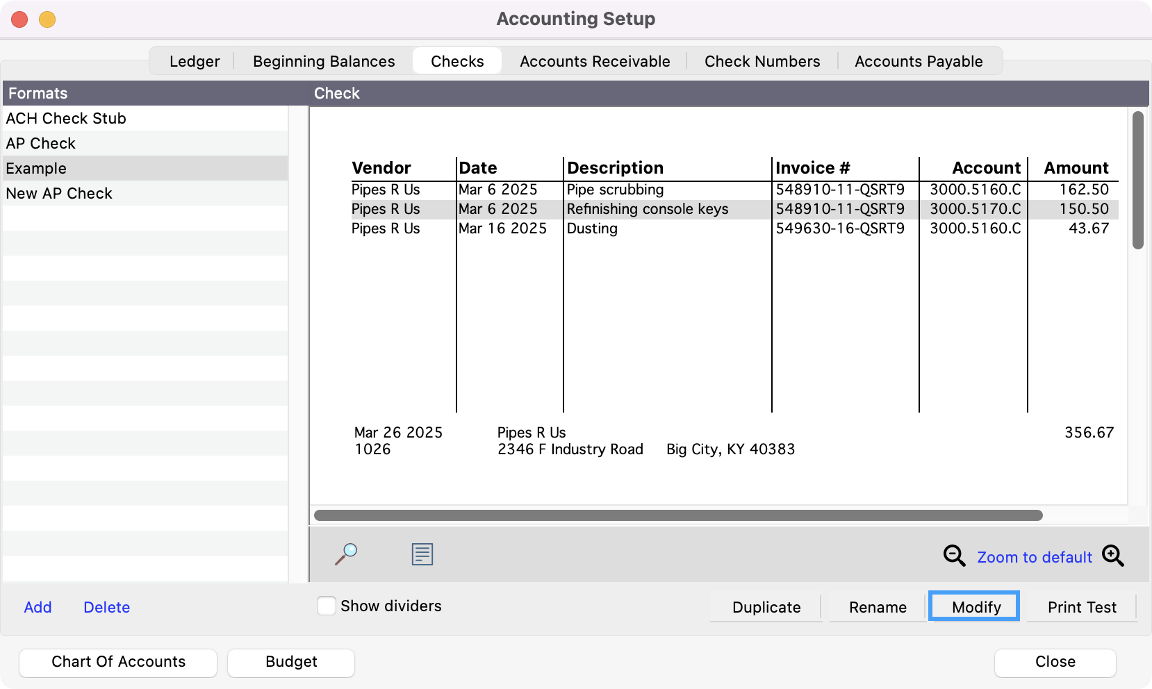Viewport: 1152px width, 689px height.
Task: Click the magnifying glass preview icon
Action: tap(346, 554)
